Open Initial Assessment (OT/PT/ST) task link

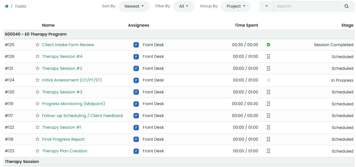click(72, 80)
